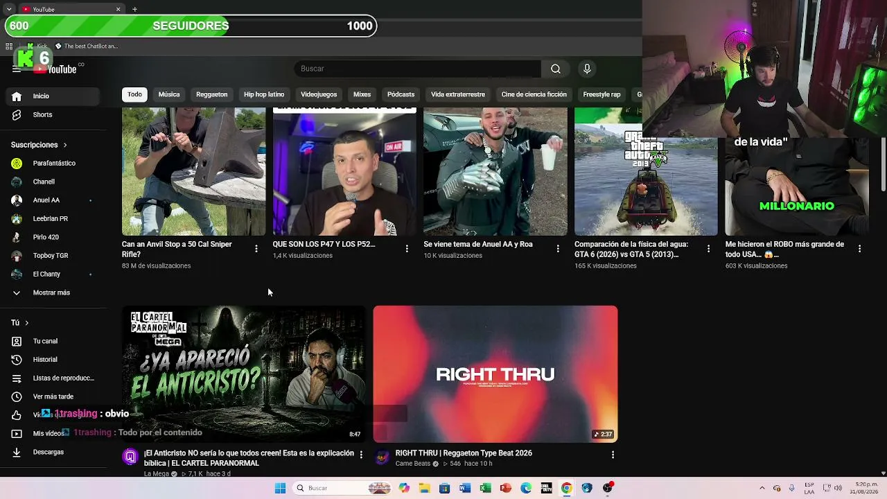Click the Windows taskbar Buscar search box
The image size is (887, 499).
342,488
